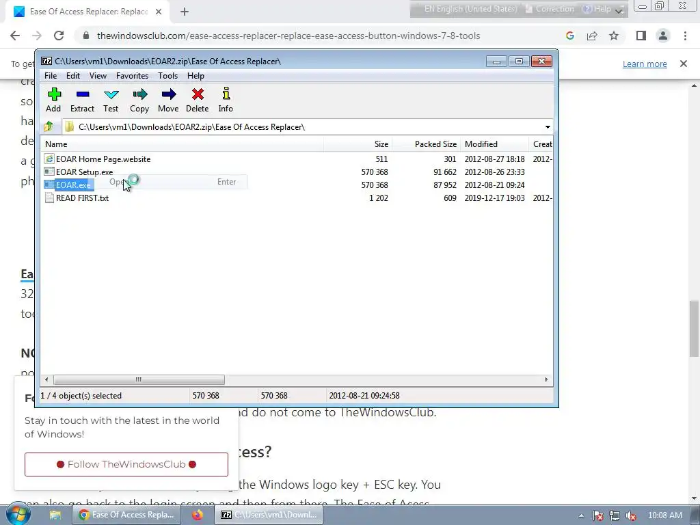Viewport: 700px width, 525px height.
Task: Click EN English language bar indicator
Action: pyautogui.click(x=470, y=9)
